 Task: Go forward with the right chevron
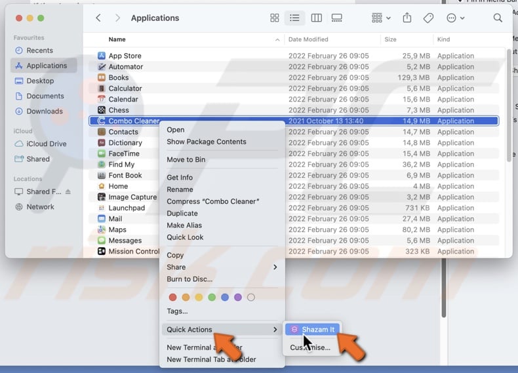tap(117, 18)
